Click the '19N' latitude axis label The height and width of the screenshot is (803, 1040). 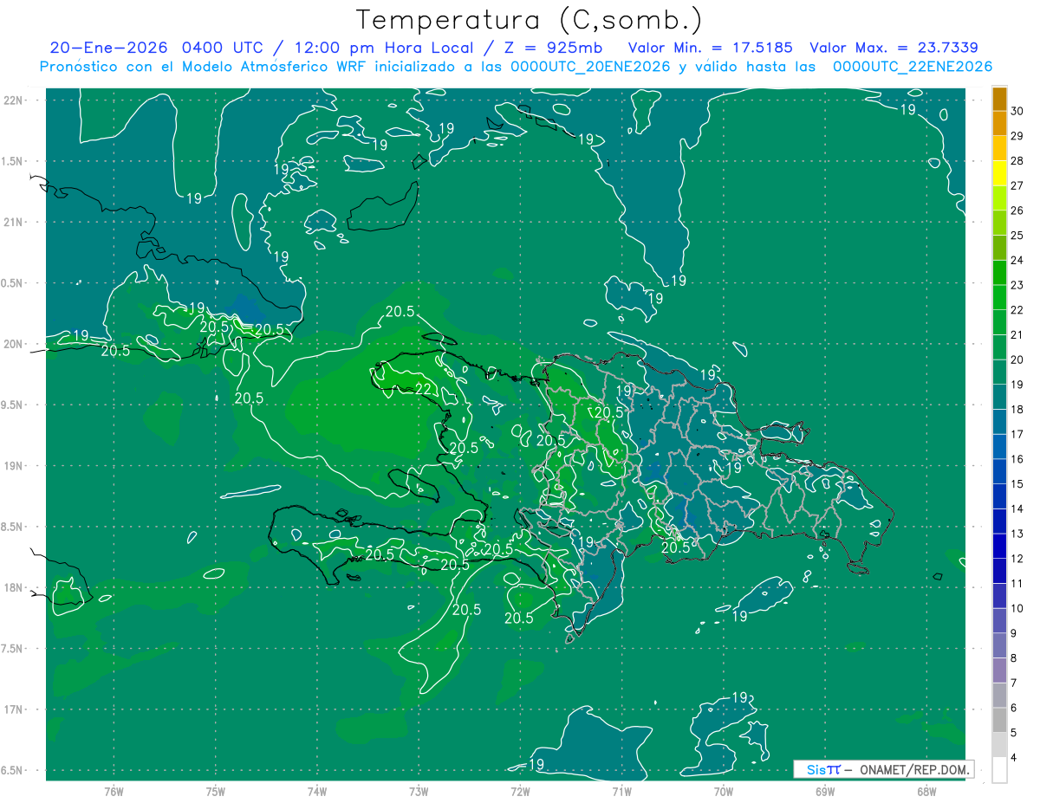click(13, 465)
